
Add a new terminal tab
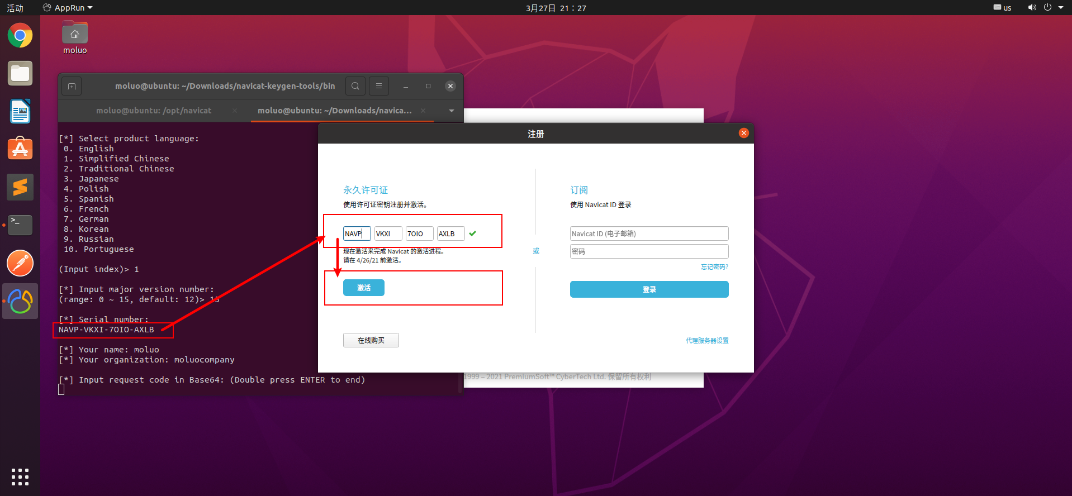(72, 86)
